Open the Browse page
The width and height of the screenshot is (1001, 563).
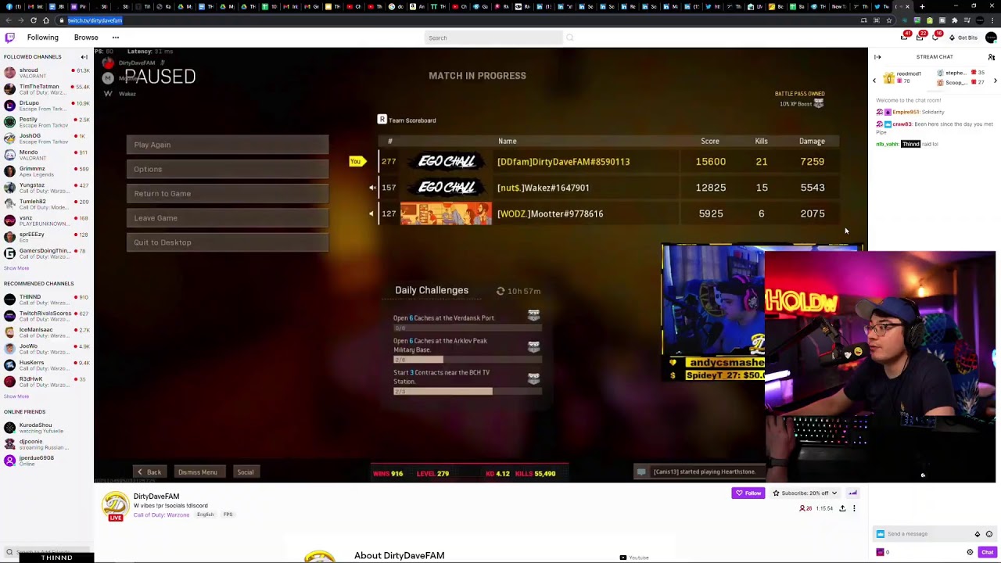pos(86,38)
